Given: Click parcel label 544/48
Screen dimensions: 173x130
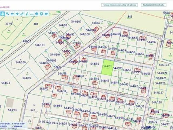Looking at the screenshot, I should click(62, 73).
